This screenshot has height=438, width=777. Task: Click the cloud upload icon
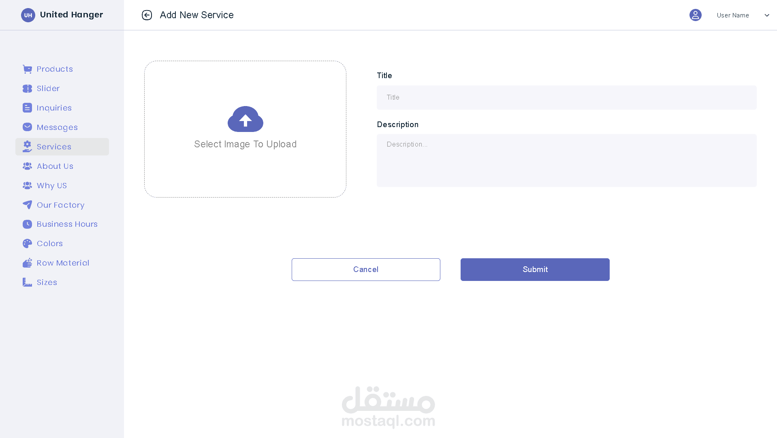(x=245, y=119)
